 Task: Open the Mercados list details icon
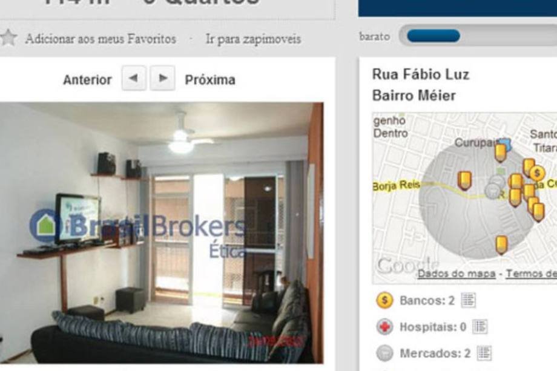point(484,353)
